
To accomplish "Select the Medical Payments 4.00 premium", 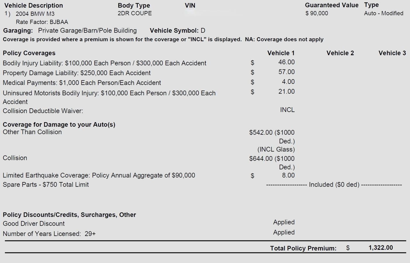I will click(x=288, y=82).
